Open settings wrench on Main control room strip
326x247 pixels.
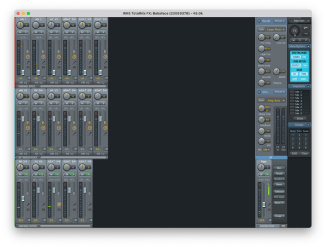269,205
